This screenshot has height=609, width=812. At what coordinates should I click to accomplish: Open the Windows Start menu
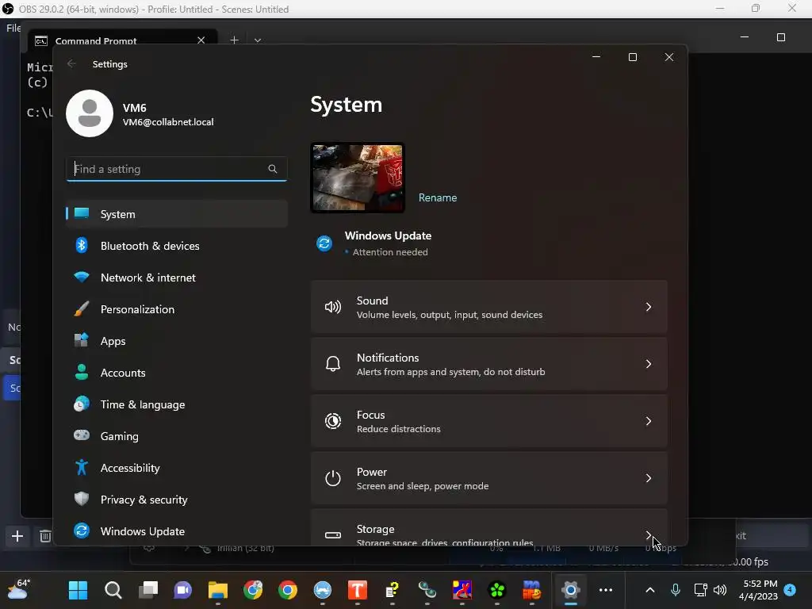[x=79, y=590]
